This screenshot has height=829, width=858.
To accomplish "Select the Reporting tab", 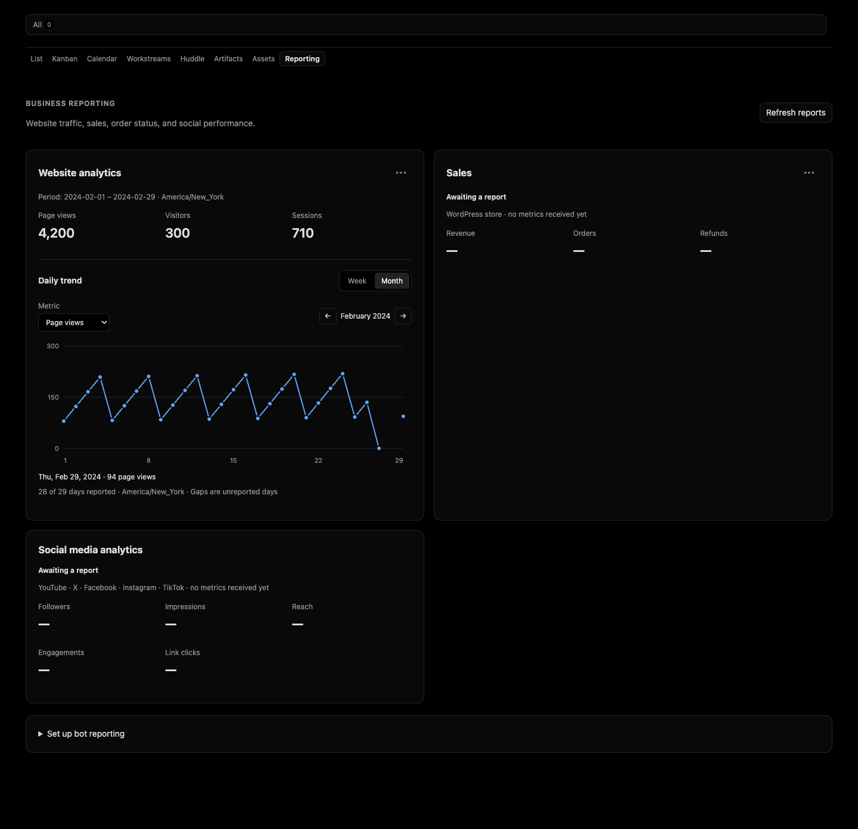I will coord(302,59).
